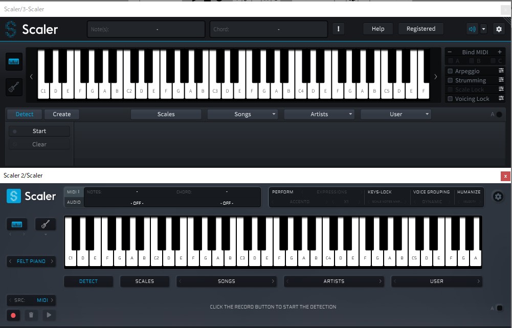Switch to the Detect tab in the top window
The width and height of the screenshot is (512, 328).
click(25, 114)
